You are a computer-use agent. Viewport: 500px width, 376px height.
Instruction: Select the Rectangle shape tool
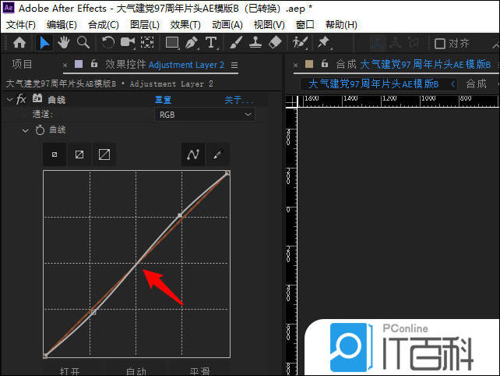point(172,42)
